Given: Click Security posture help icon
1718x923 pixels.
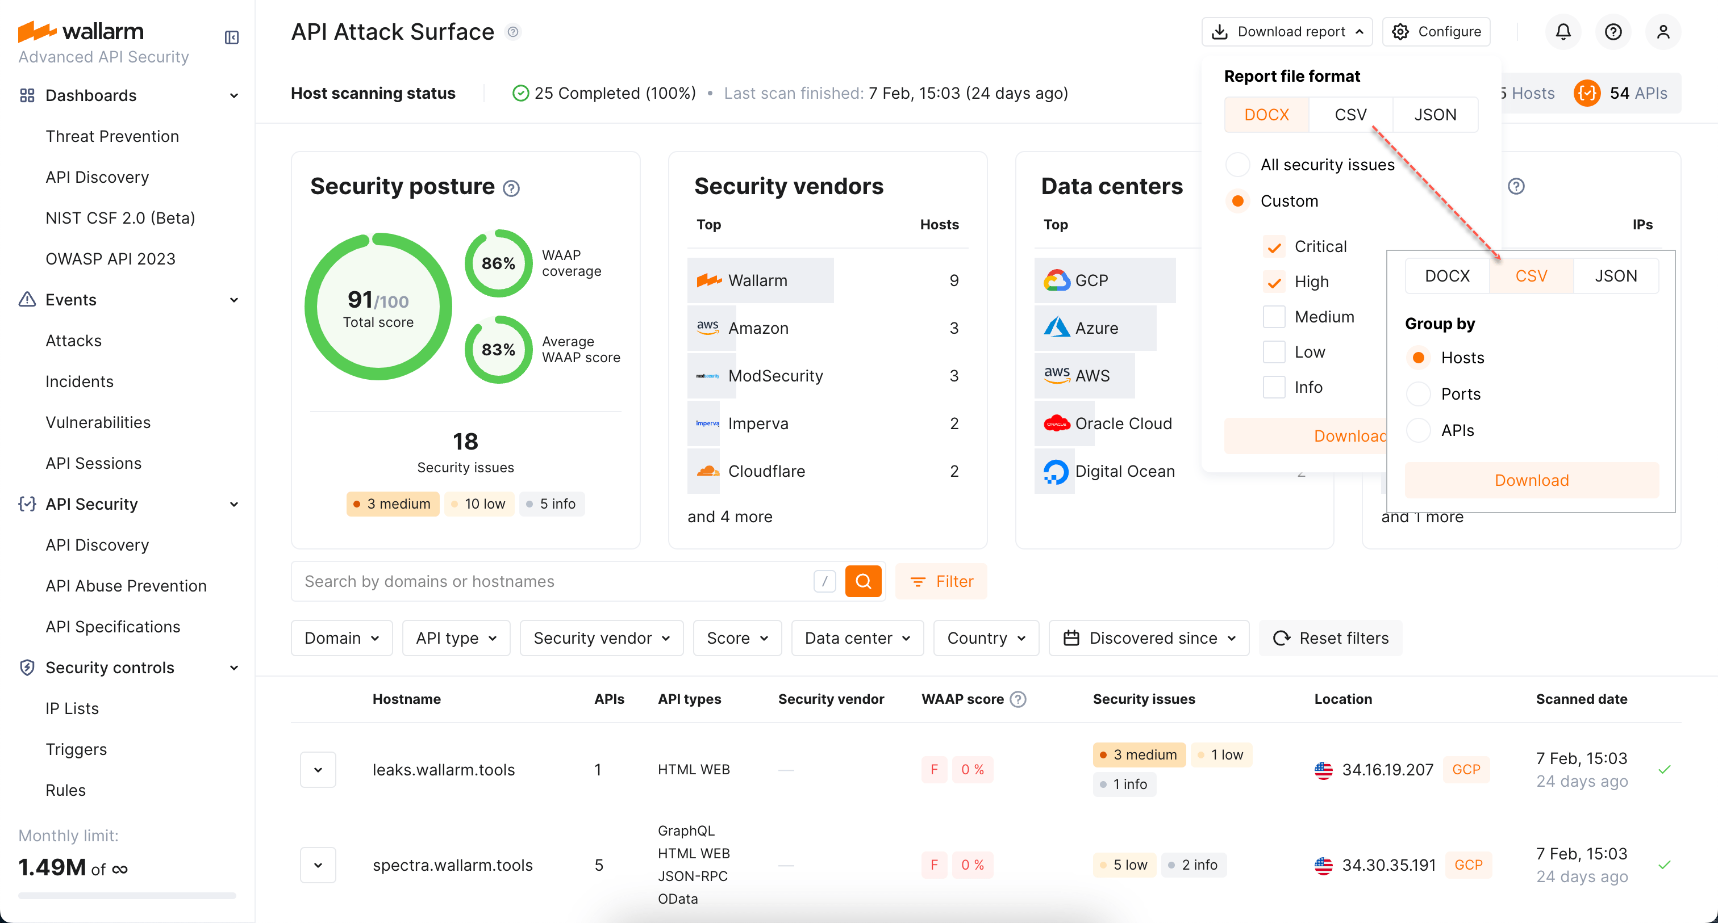Looking at the screenshot, I should 511,188.
